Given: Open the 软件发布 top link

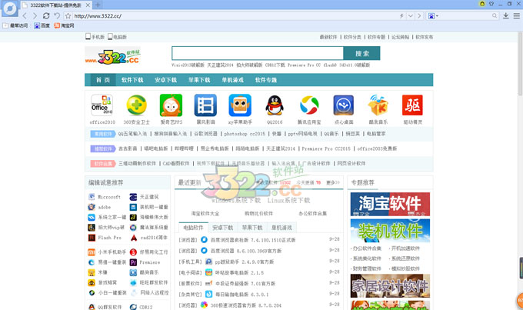Looking at the screenshot, I should point(424,37).
